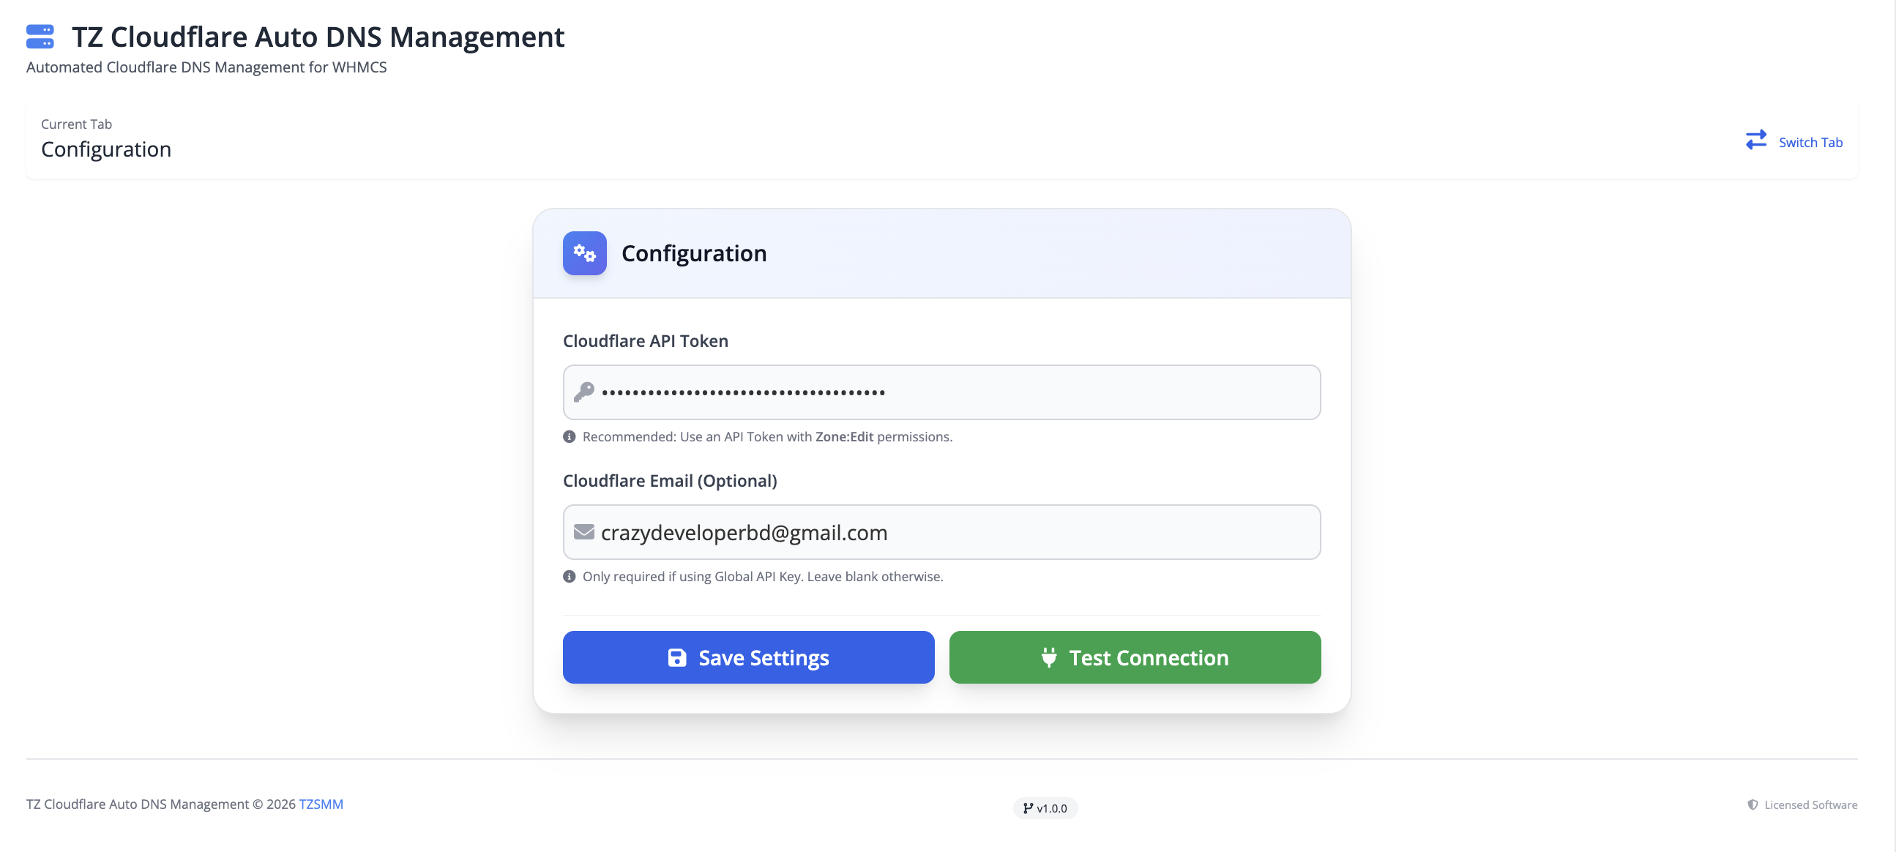This screenshot has height=852, width=1896.
Task: Click the v1.0.0 version badge
Action: coord(1045,807)
